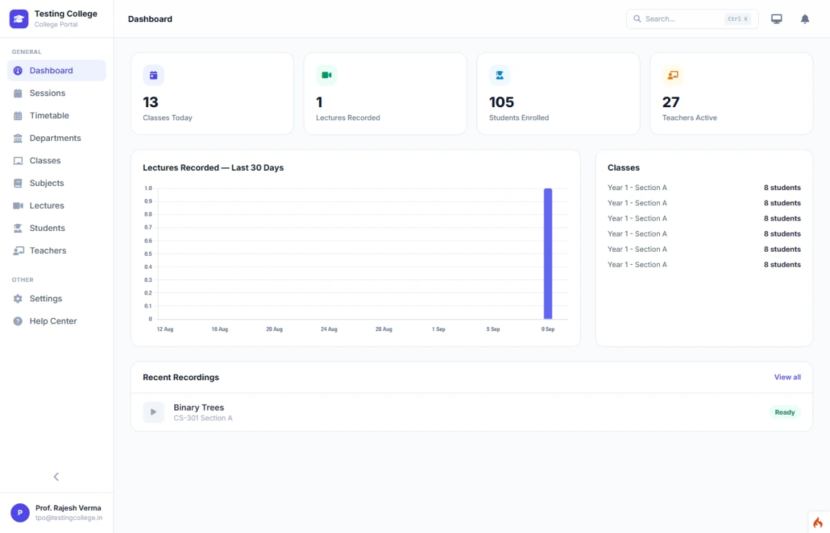Open the Dashboard menu item
This screenshot has height=533, width=830.
[57, 71]
